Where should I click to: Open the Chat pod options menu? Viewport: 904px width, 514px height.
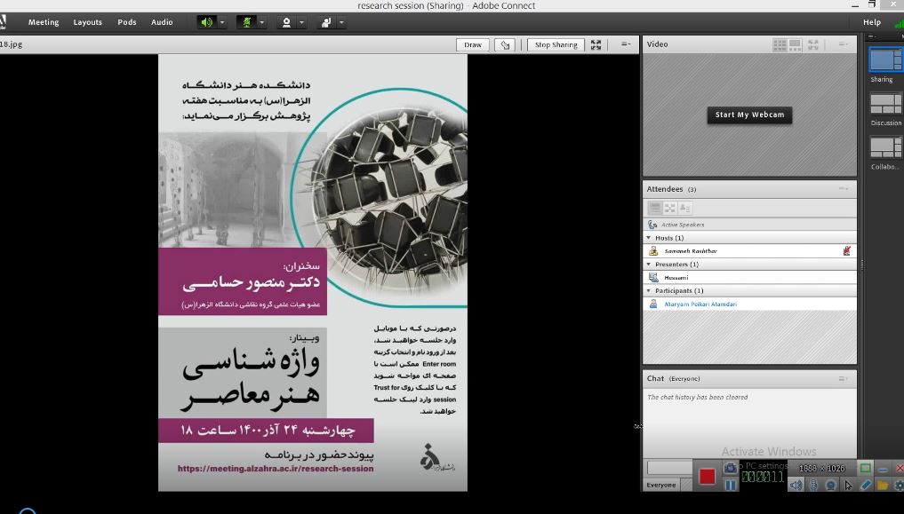(844, 378)
